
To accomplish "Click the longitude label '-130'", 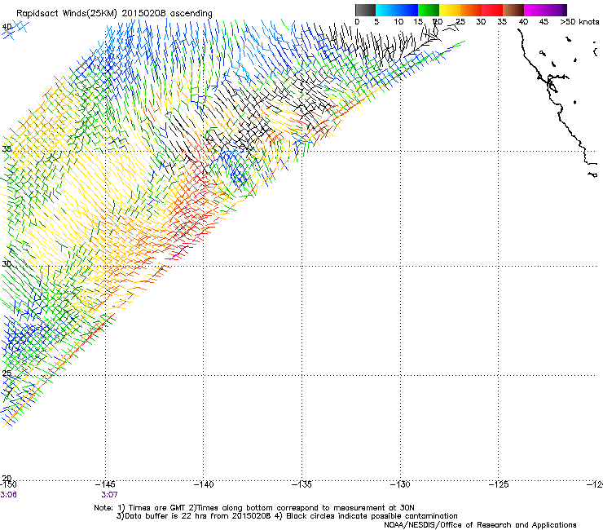I will click(x=400, y=484).
